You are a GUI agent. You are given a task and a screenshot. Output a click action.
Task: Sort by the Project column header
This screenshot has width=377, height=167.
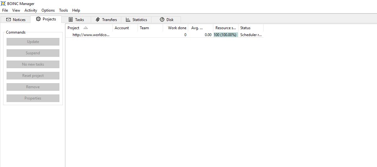[x=89, y=28]
